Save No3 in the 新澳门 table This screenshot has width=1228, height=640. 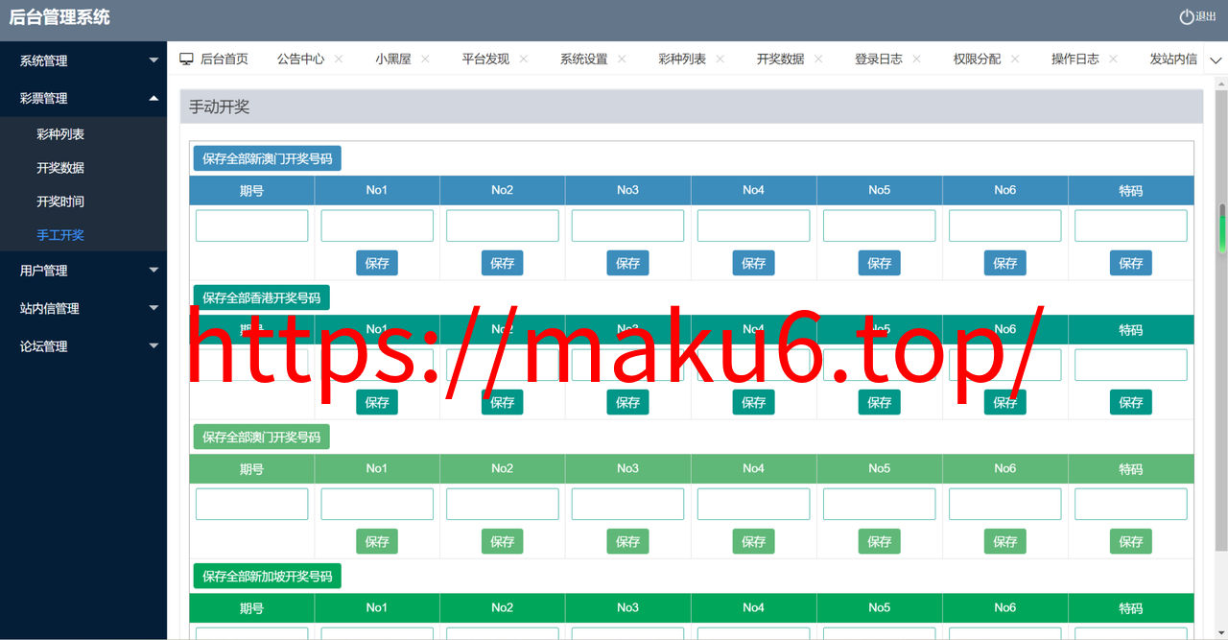coord(627,263)
